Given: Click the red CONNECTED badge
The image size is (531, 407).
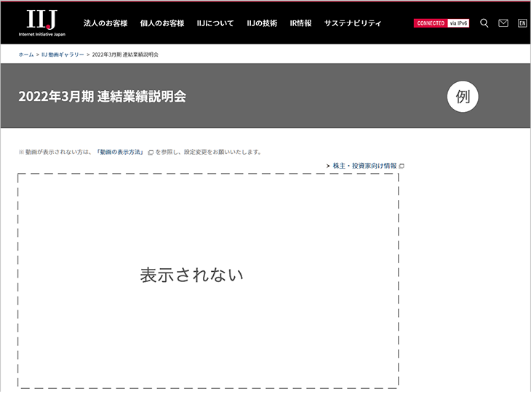Looking at the screenshot, I should click(431, 23).
